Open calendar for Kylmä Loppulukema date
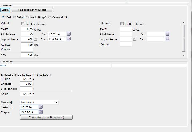192x132 pixels. pyautogui.click(x=69, y=39)
